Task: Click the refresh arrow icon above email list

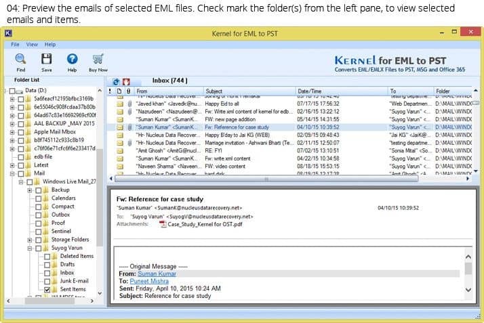Action: [116, 82]
